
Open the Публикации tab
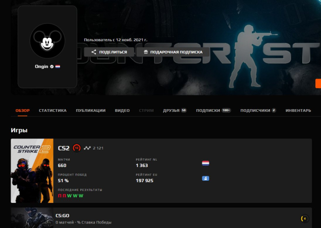91,110
